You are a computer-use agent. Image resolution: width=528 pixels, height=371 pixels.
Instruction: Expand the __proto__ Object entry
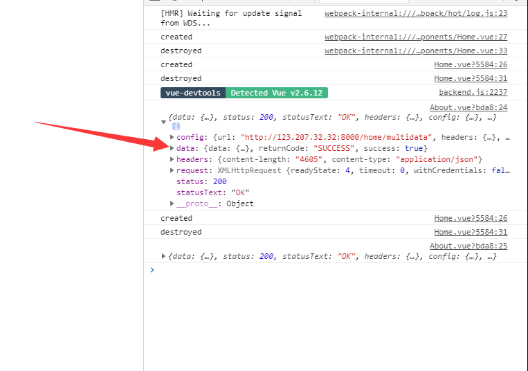click(172, 203)
